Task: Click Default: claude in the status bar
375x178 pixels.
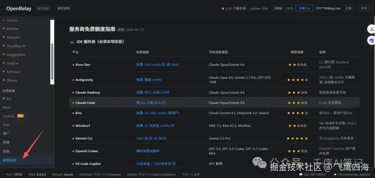Action: (62, 175)
